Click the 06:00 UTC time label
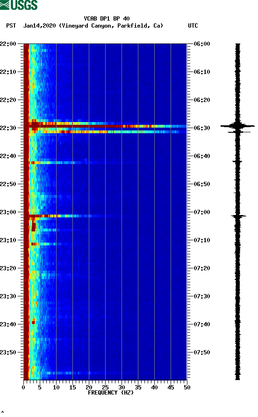 coord(202,44)
